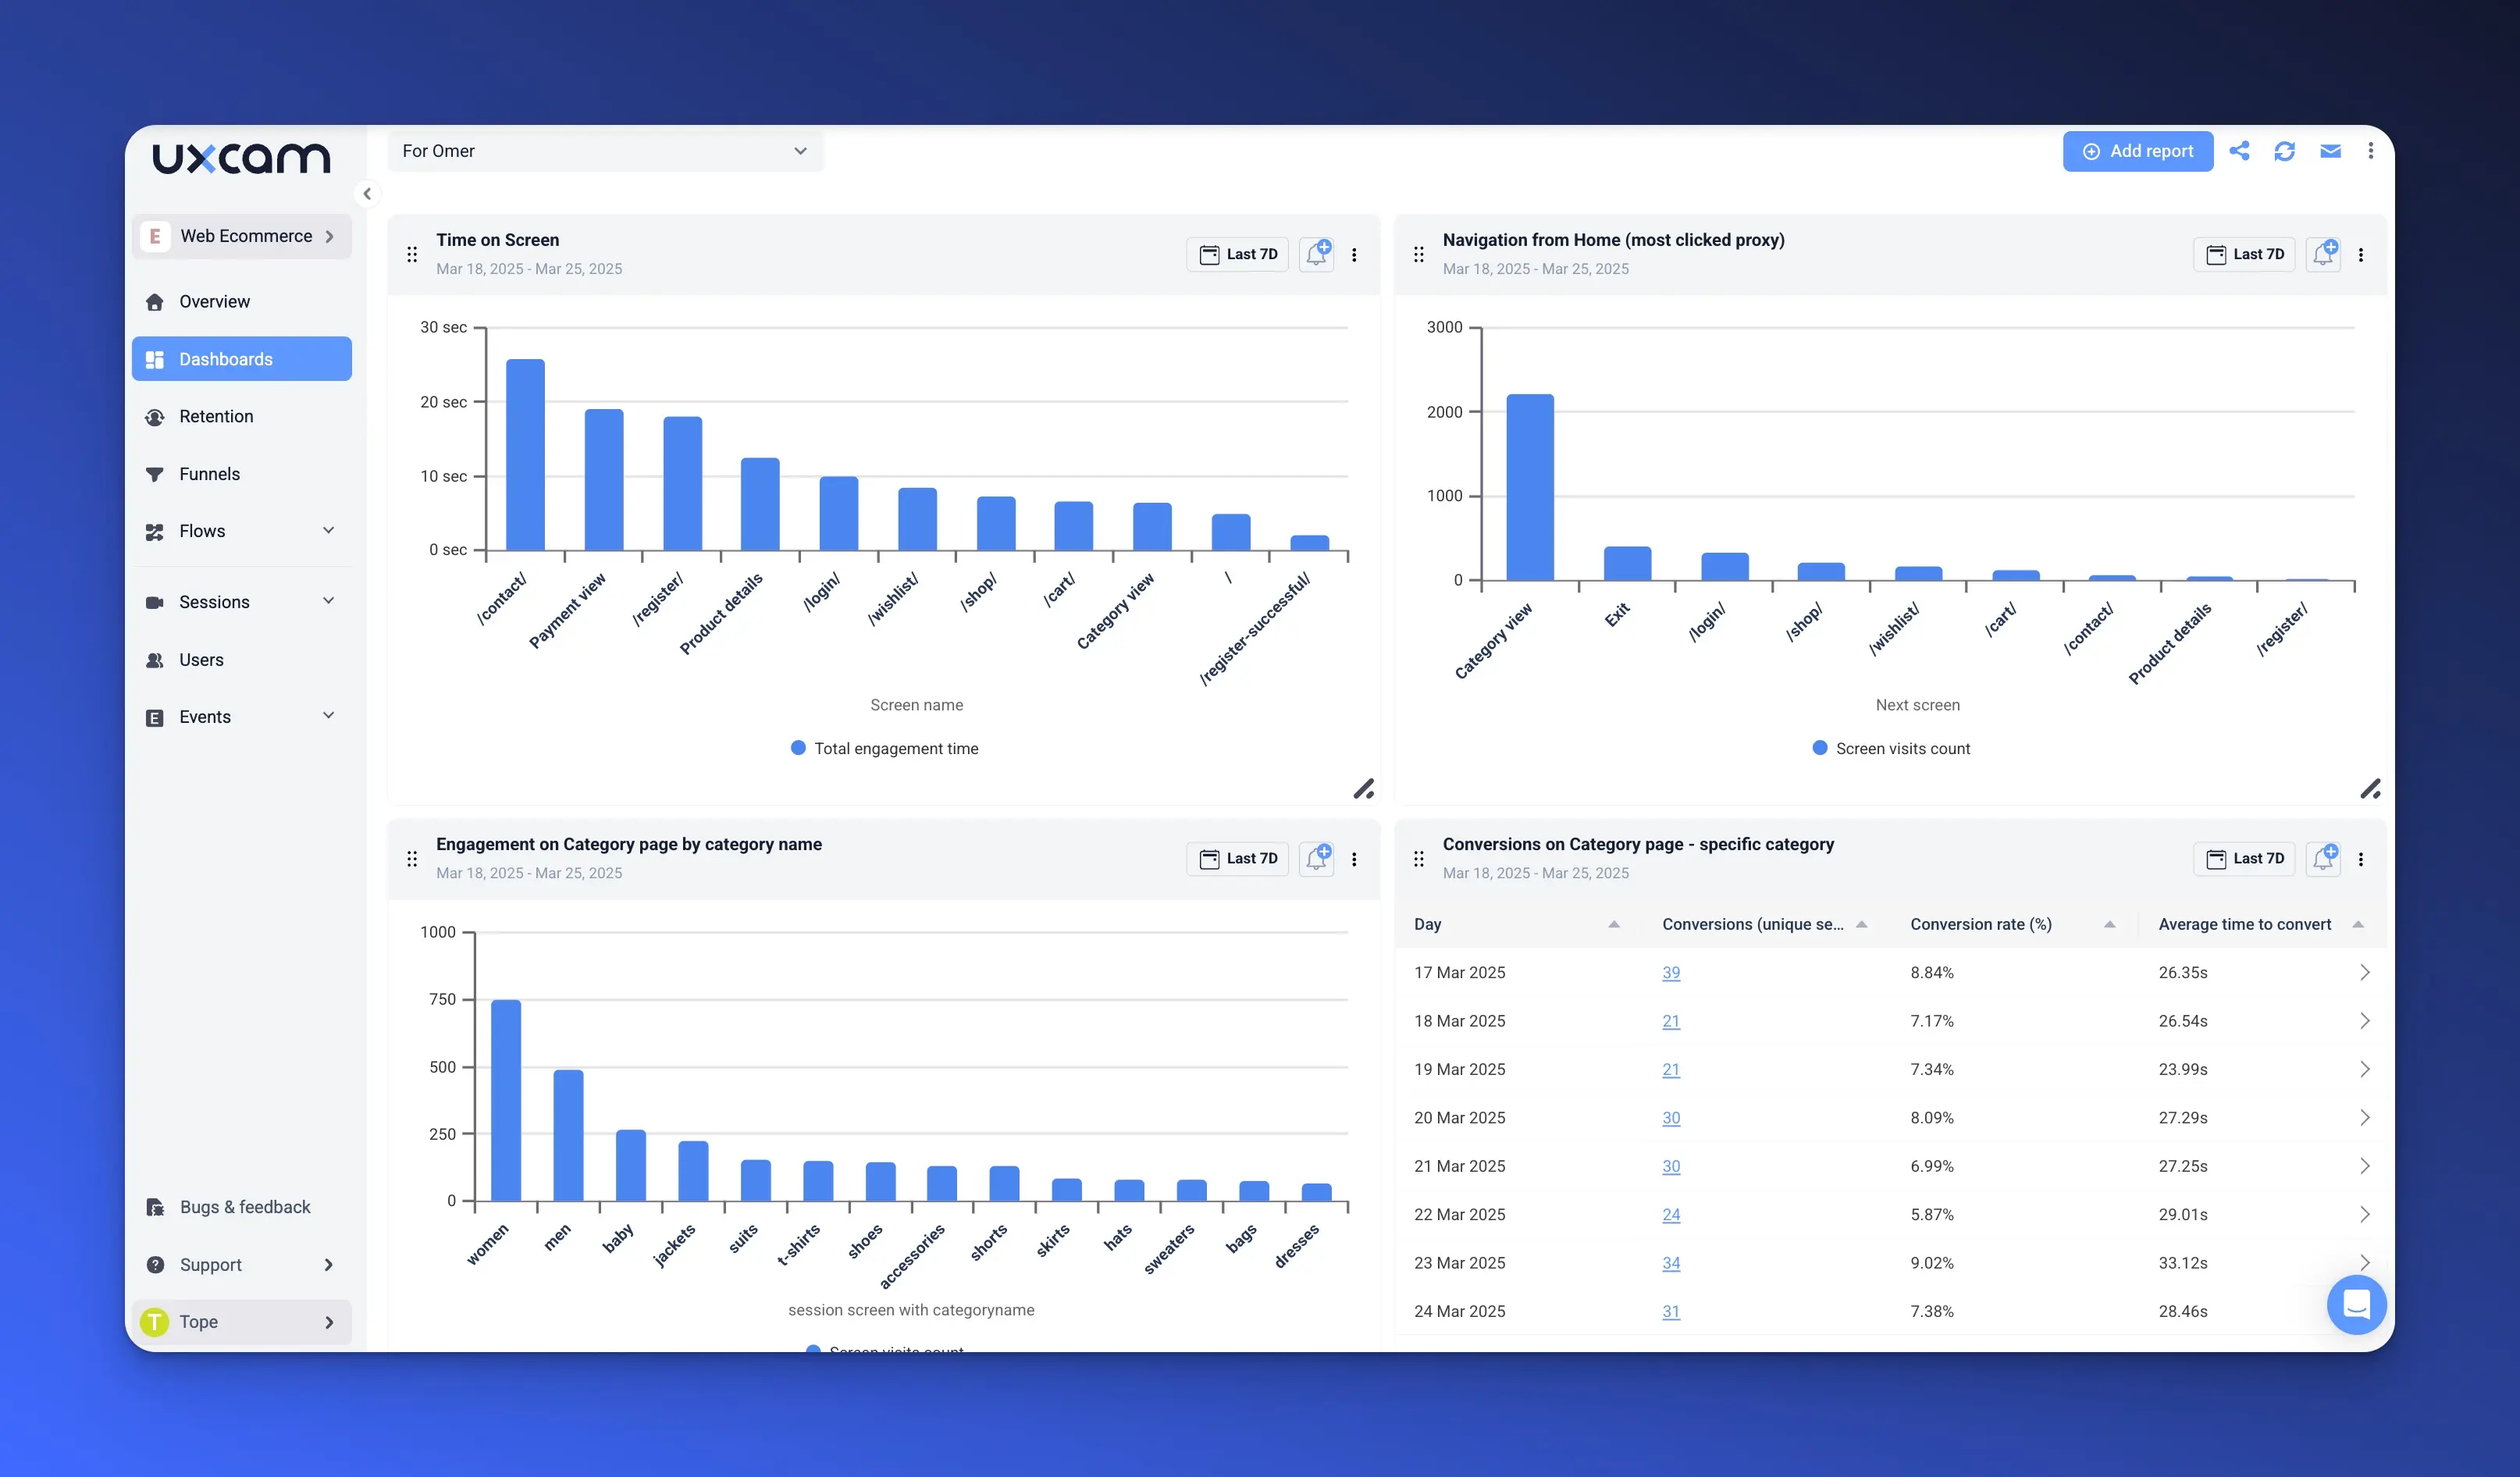2520x1477 pixels.
Task: Toggle Total engagement time legend item
Action: pyautogui.click(x=884, y=748)
